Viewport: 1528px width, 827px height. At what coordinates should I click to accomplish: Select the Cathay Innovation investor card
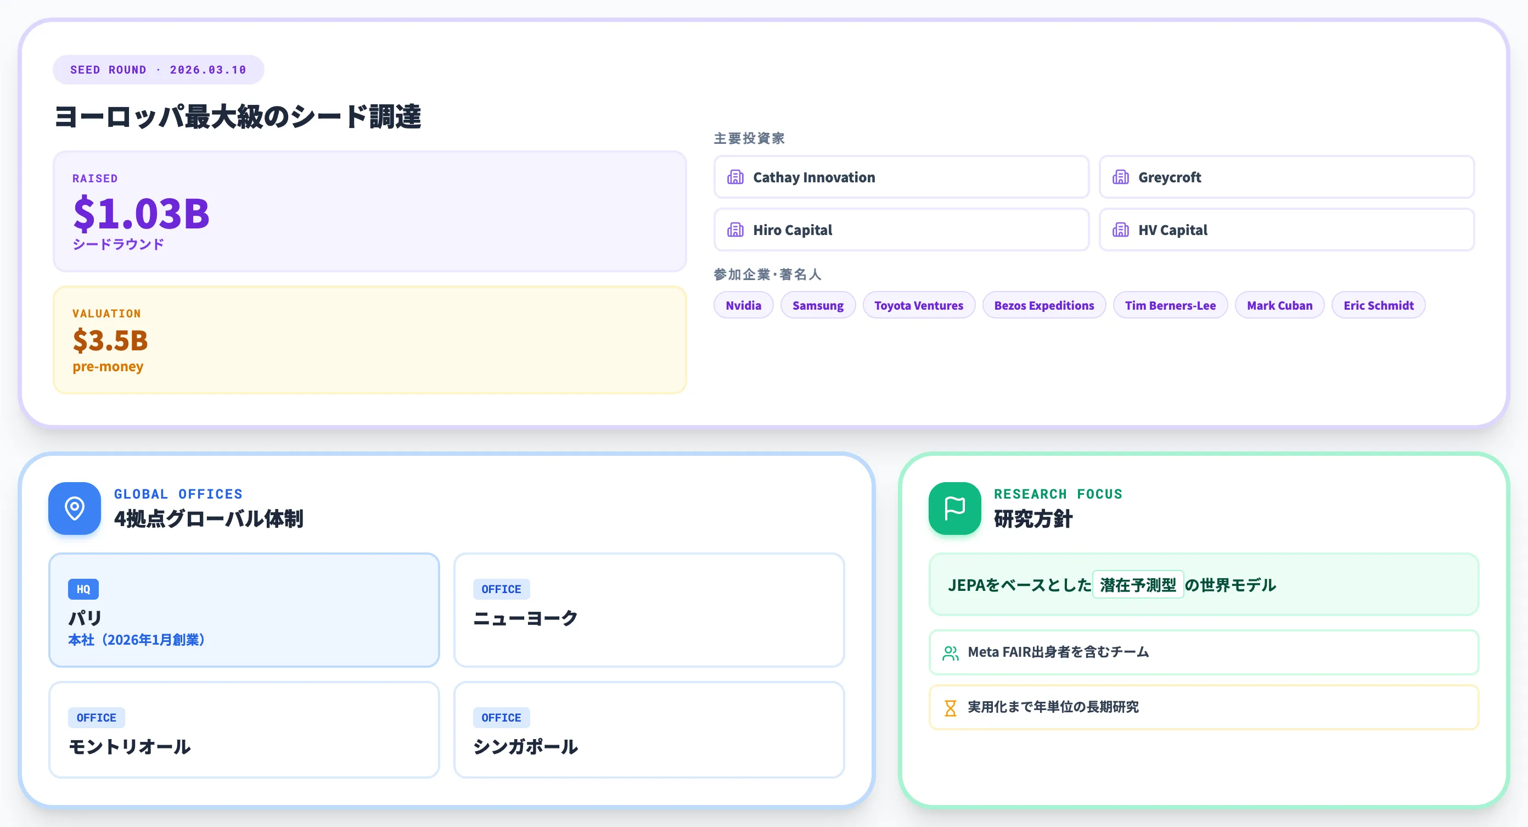click(x=901, y=177)
